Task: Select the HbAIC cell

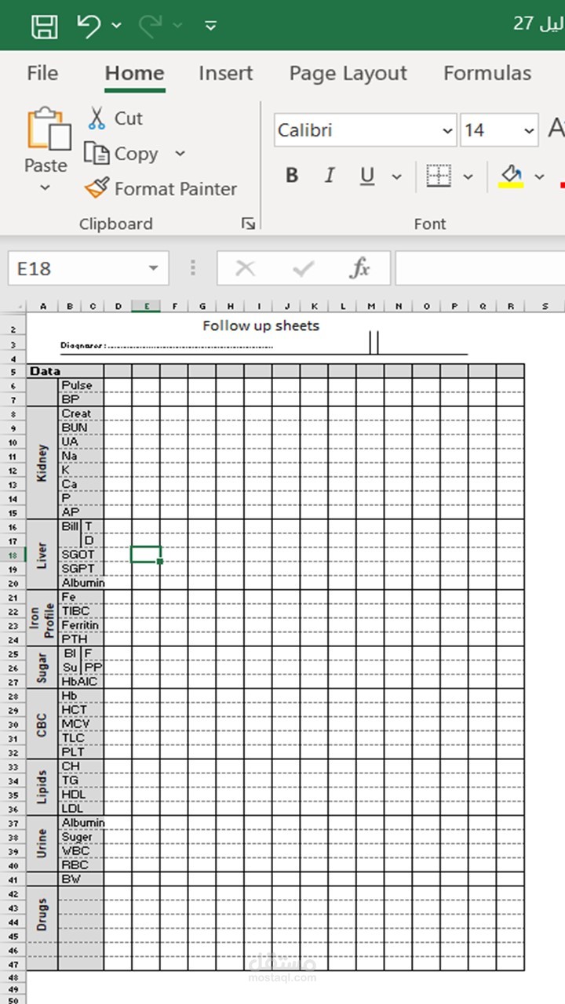Action: [x=81, y=682]
